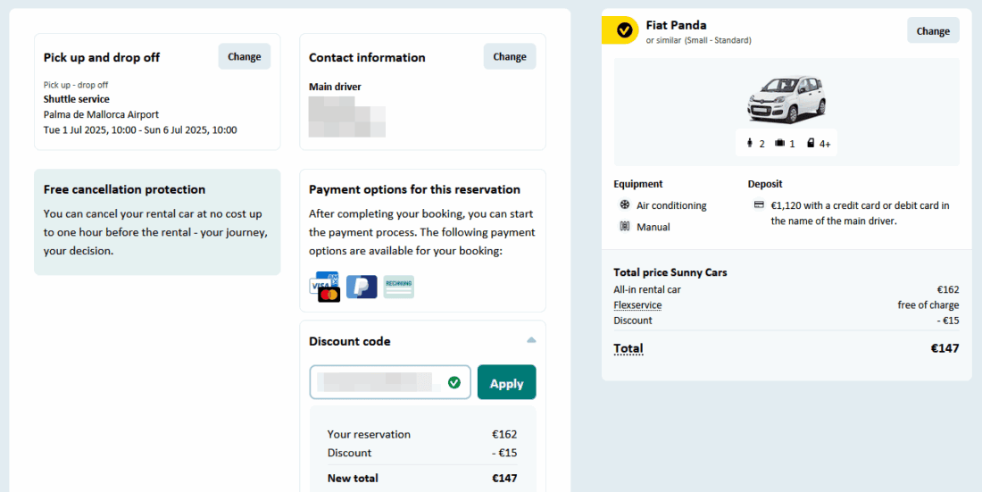
Task: Click the PayPal payment icon
Action: (x=362, y=287)
